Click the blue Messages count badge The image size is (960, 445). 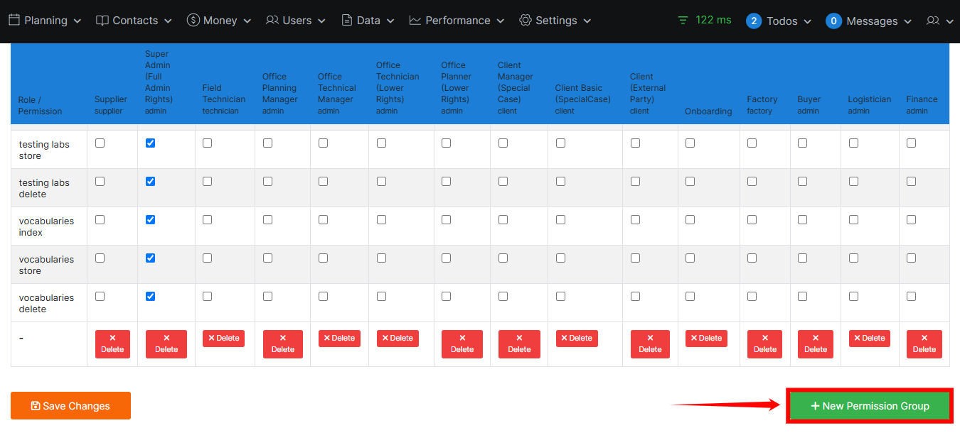click(x=833, y=21)
